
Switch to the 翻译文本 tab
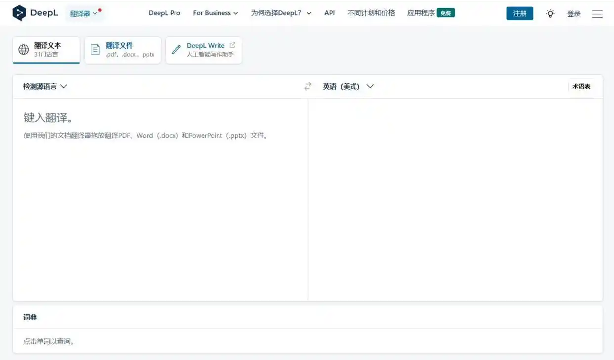click(46, 49)
